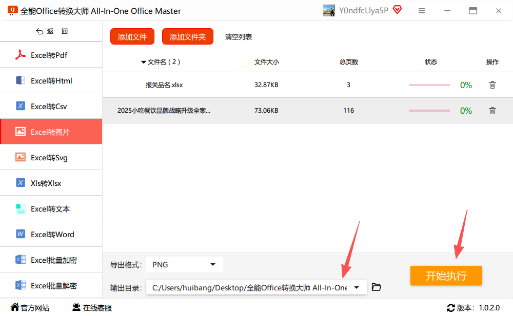
Task: Click the Excel转Svg sidebar icon
Action: (21, 157)
